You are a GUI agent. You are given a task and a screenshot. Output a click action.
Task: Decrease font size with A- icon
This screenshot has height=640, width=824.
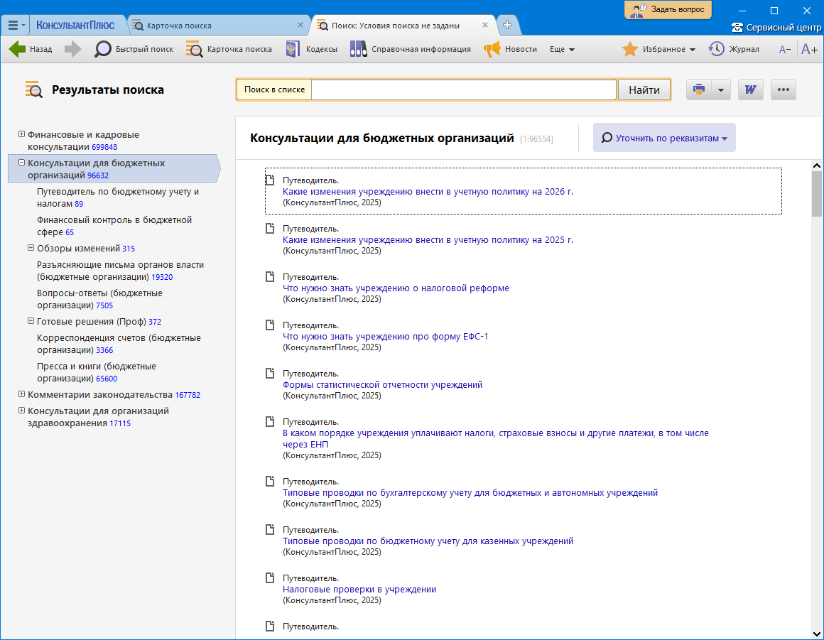785,49
